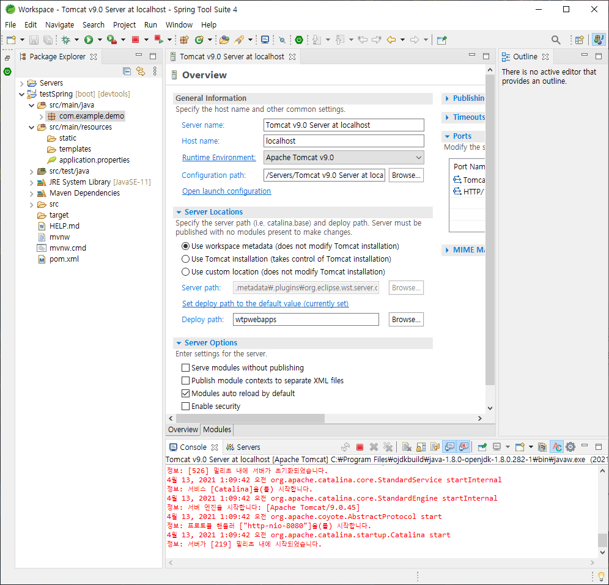This screenshot has width=609, height=585.
Task: Click into the Host name field
Action: tap(344, 141)
